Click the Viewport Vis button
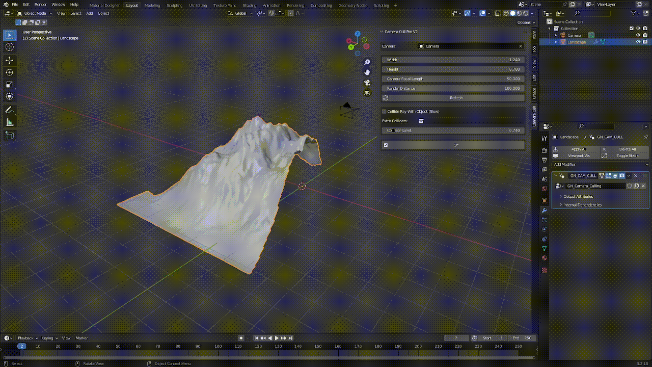 point(576,155)
